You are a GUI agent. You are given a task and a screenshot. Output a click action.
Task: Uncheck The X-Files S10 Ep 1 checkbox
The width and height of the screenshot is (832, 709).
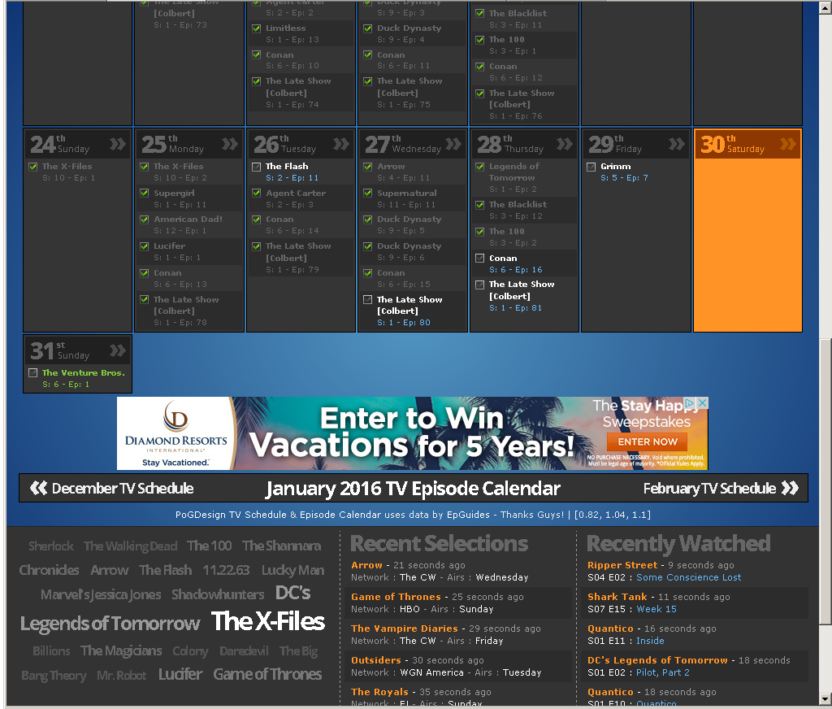click(32, 167)
